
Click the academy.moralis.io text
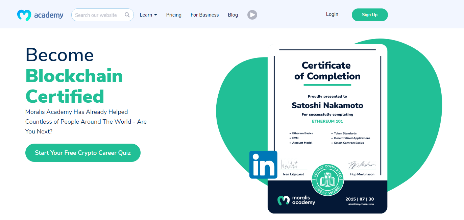click(x=361, y=204)
